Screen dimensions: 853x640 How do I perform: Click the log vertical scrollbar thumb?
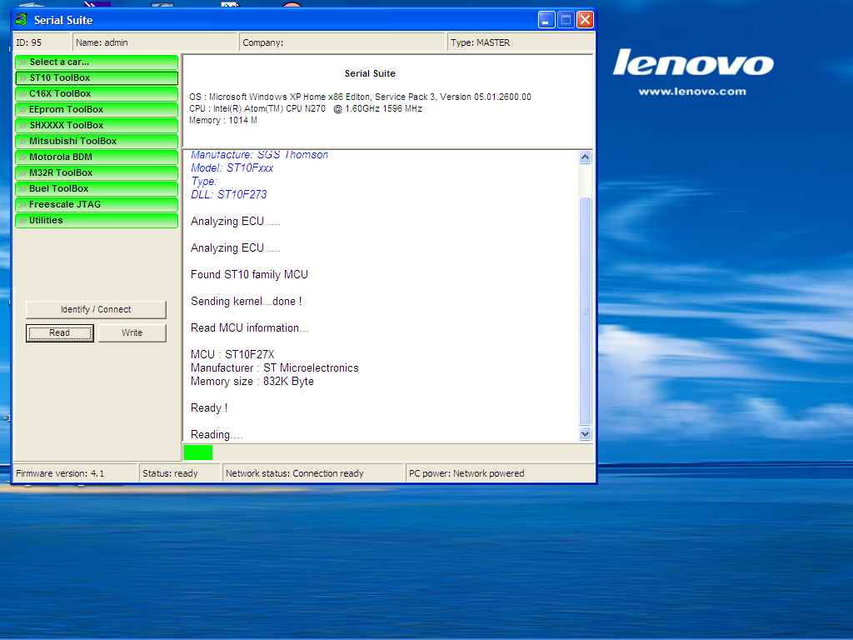586,311
